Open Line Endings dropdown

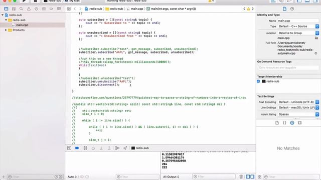point(298,107)
